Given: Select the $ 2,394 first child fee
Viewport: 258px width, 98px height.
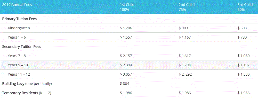Looking at the screenshot, I should tap(126, 65).
